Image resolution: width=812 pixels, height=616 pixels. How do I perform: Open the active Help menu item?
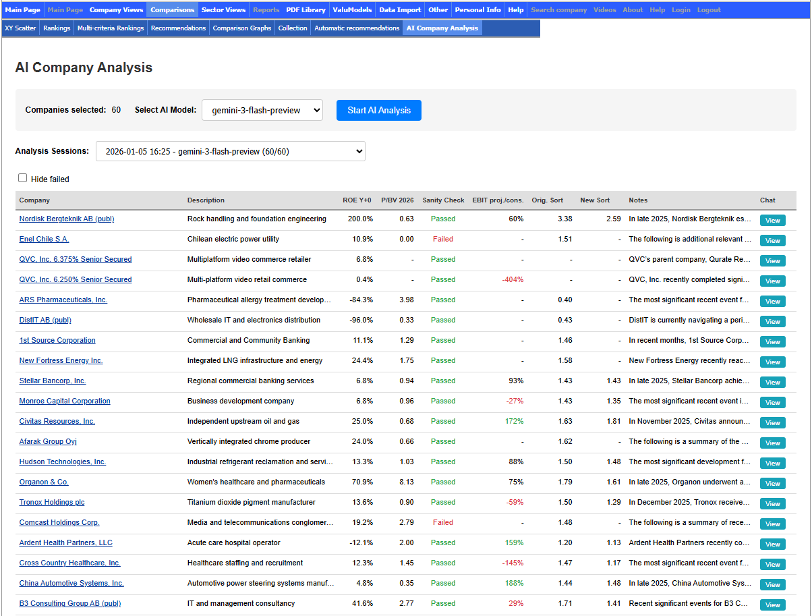point(516,10)
